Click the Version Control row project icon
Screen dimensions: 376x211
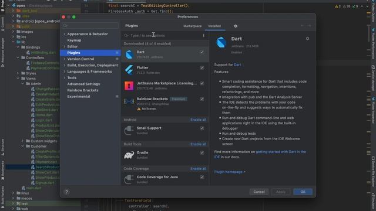[x=117, y=59]
